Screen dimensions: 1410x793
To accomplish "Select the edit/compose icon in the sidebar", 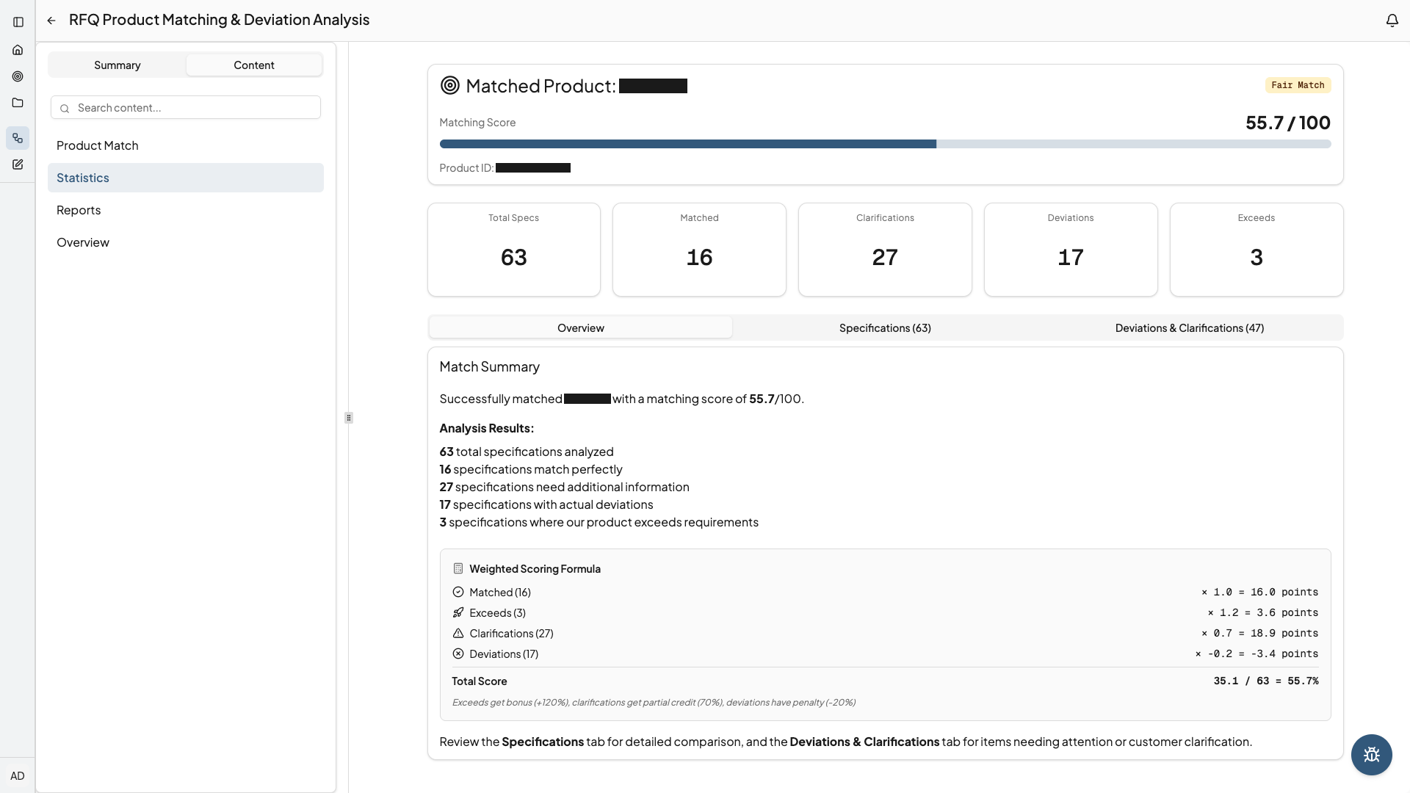I will click(18, 164).
